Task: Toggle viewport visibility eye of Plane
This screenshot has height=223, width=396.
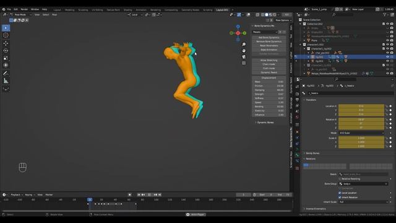Action: coord(388,40)
